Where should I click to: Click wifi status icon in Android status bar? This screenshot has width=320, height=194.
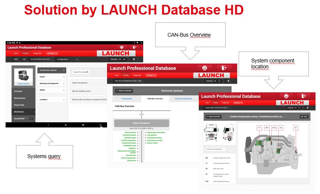click(137, 43)
